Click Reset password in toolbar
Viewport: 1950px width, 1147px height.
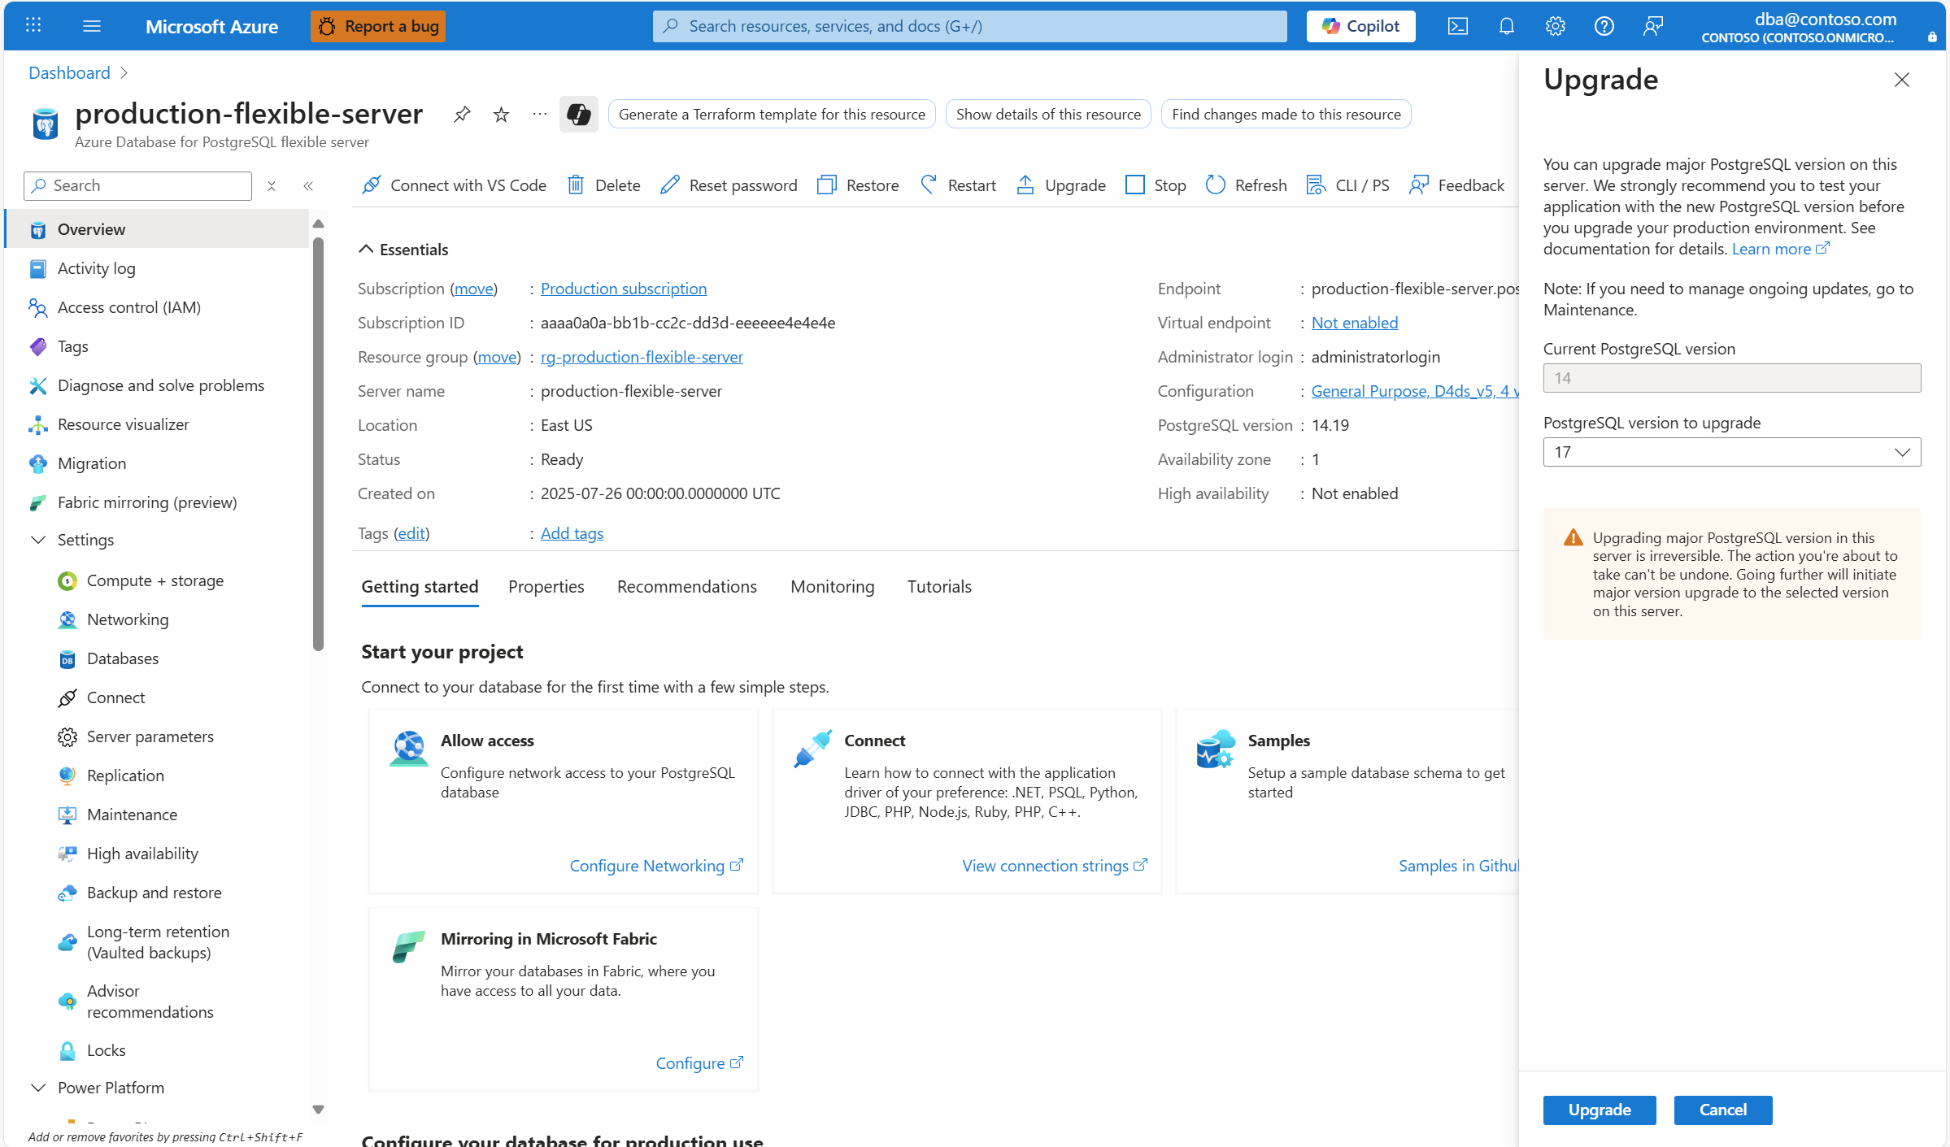[729, 185]
